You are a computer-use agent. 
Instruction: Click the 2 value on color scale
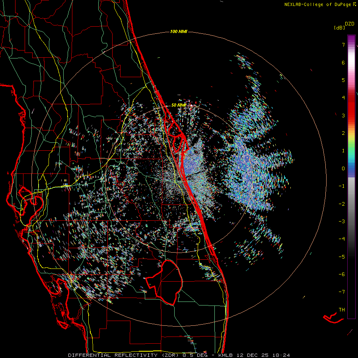point(343,133)
